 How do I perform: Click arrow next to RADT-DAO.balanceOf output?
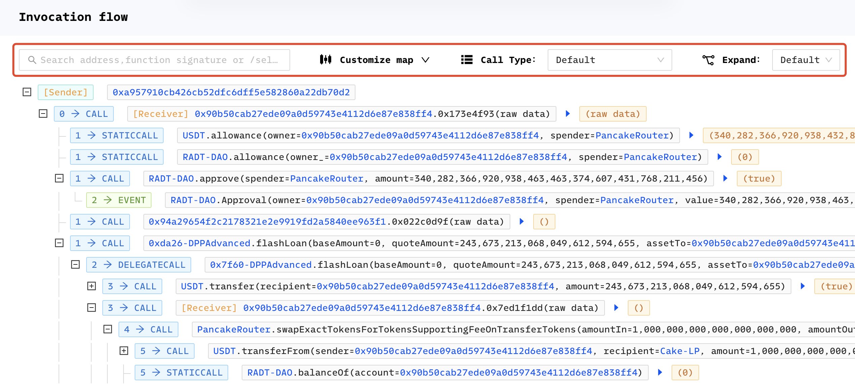[659, 373]
